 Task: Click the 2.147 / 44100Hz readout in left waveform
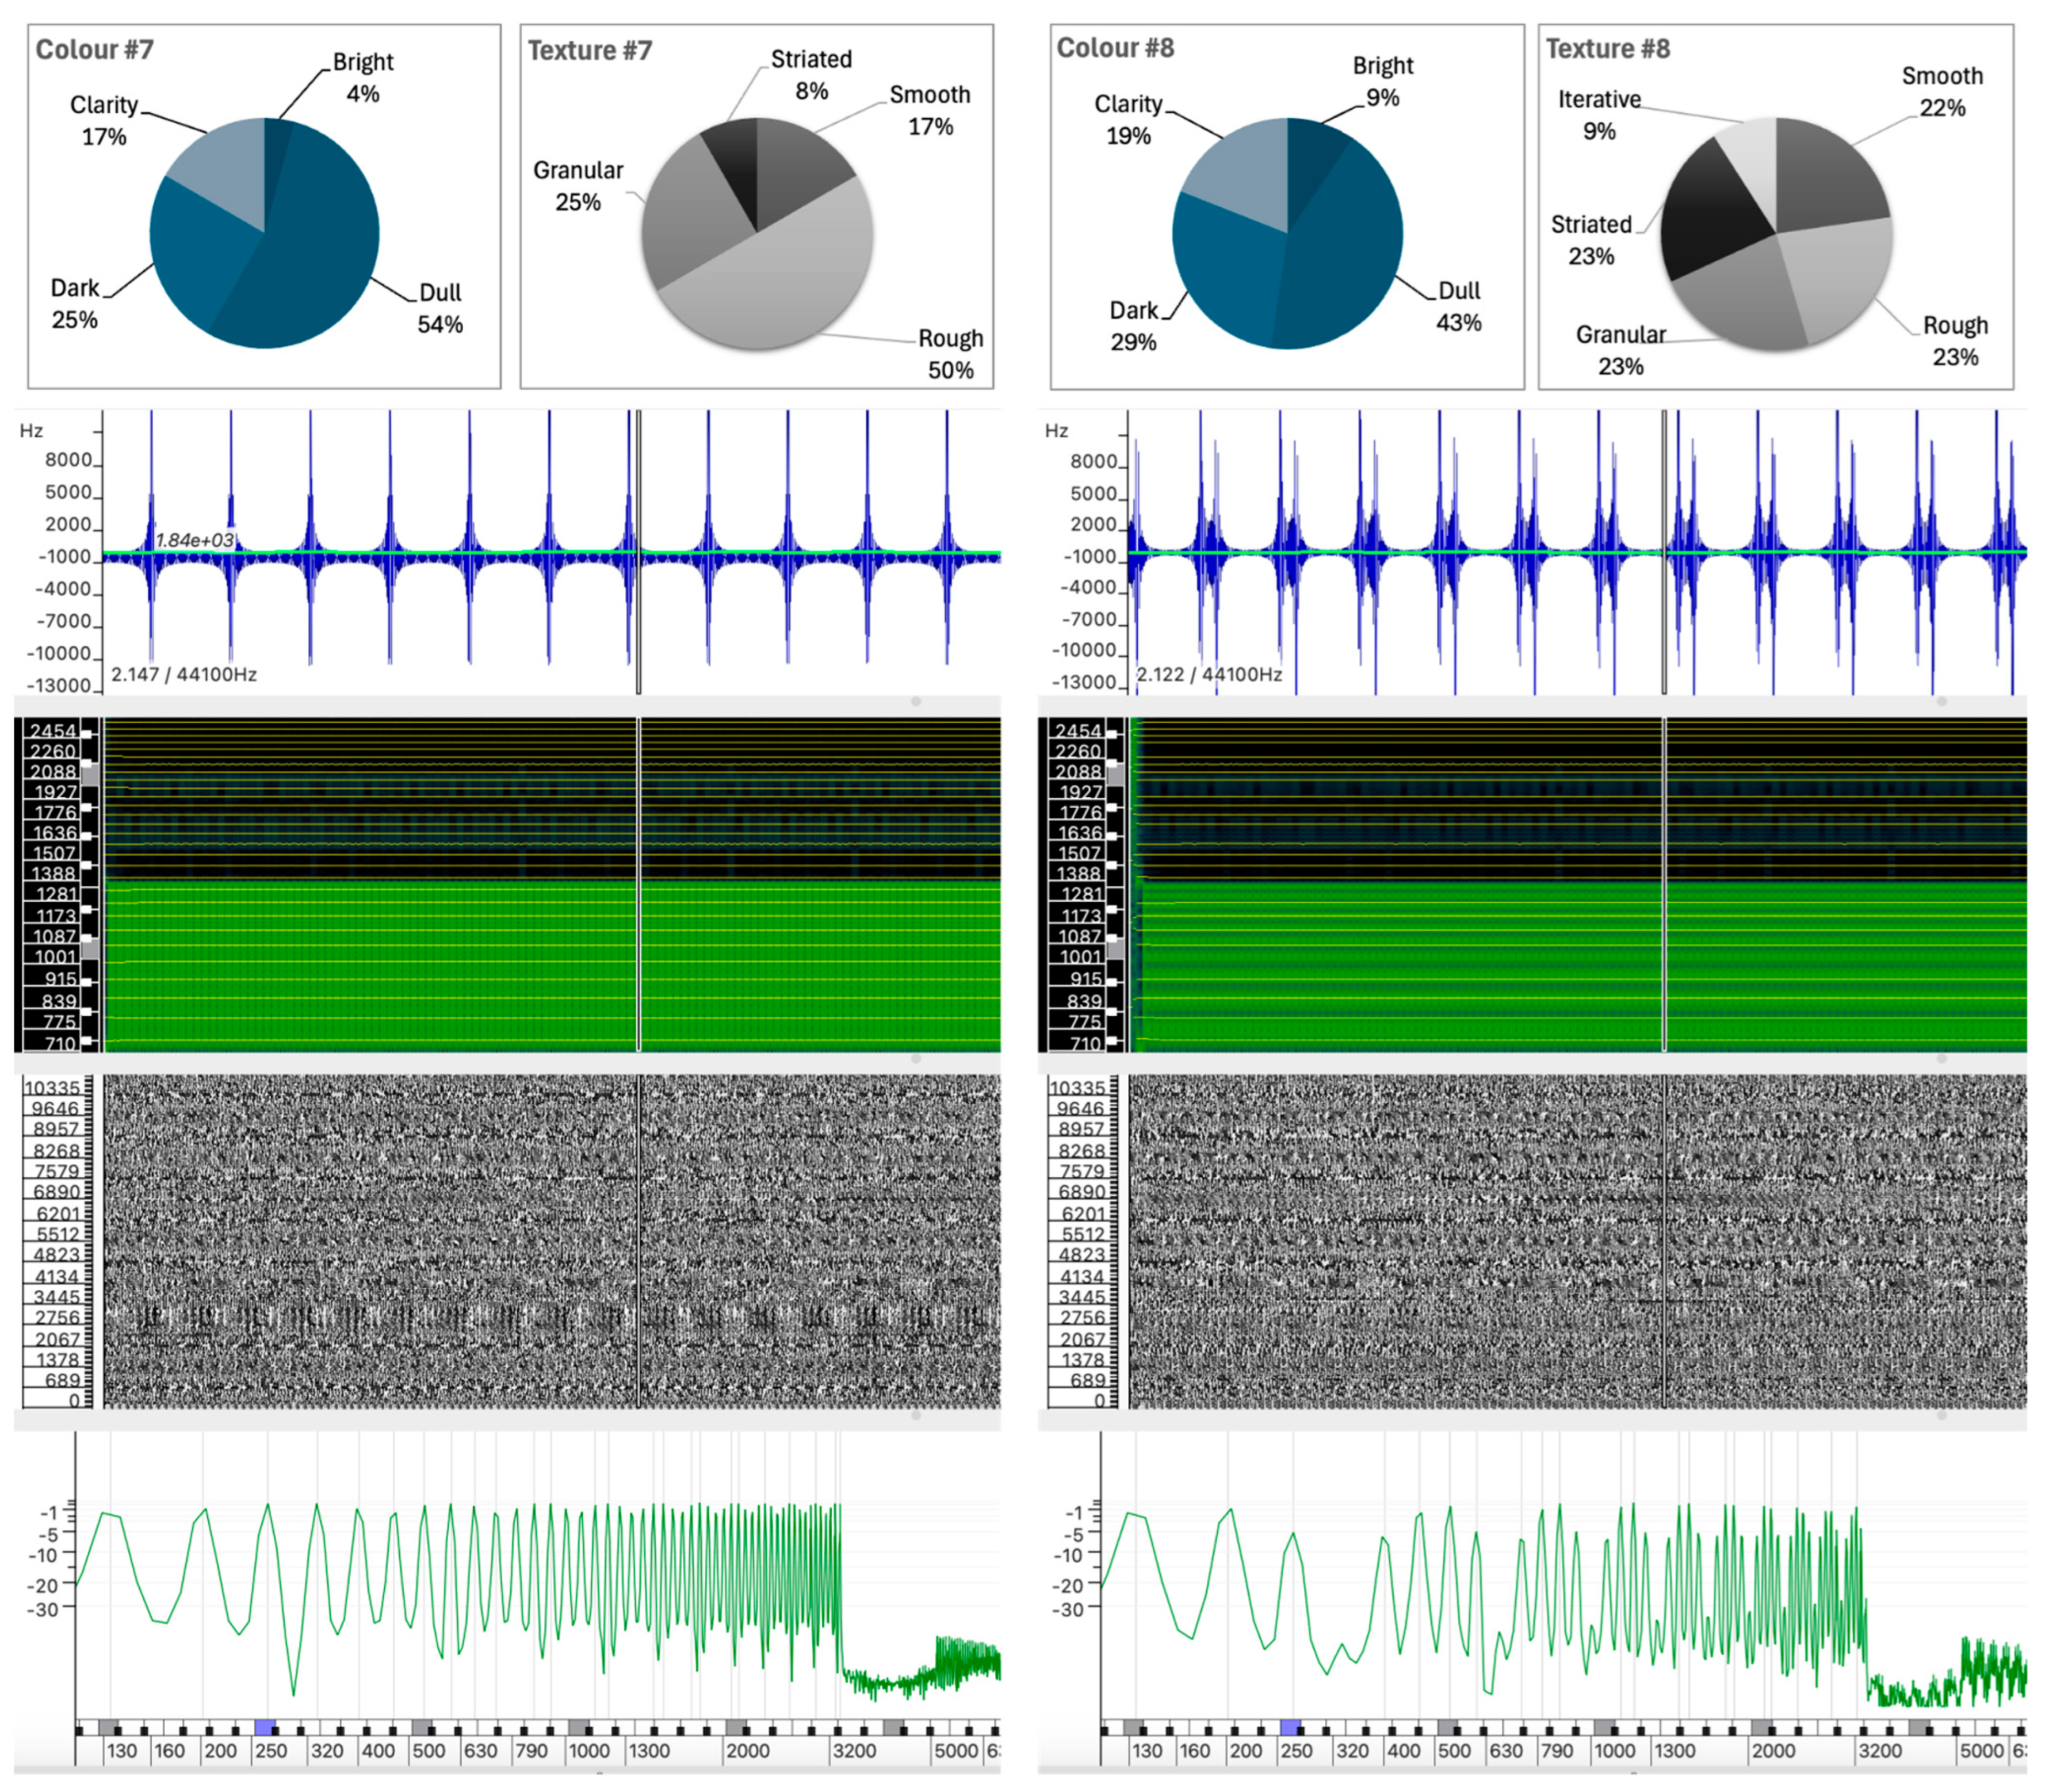pyautogui.click(x=184, y=674)
